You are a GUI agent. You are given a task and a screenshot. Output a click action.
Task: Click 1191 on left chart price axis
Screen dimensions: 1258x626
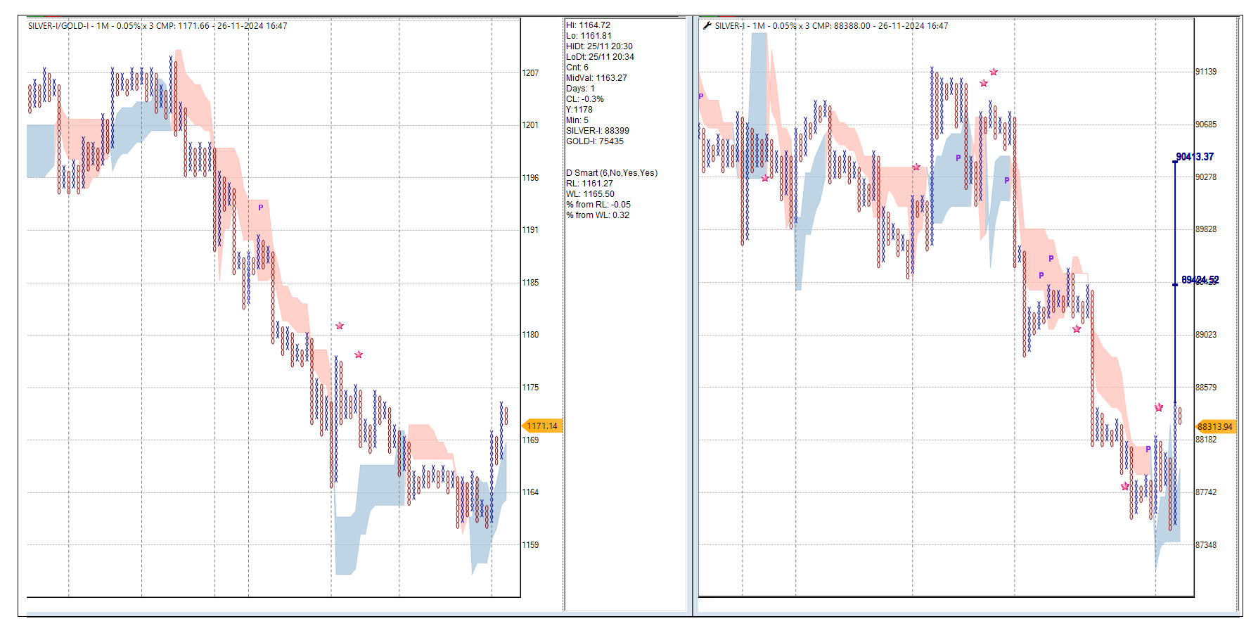tap(530, 230)
